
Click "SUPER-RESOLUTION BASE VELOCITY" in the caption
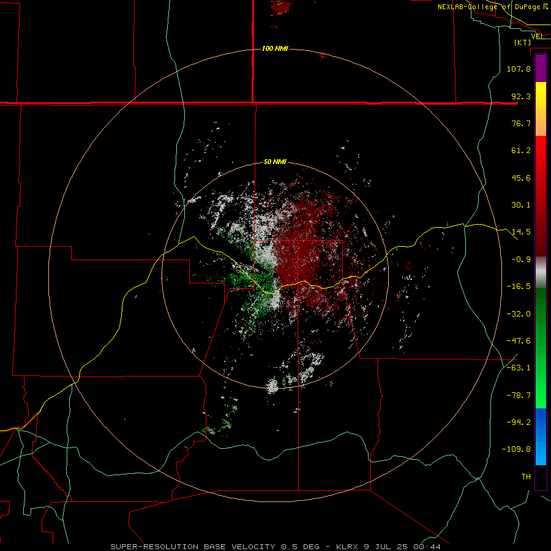tap(193, 547)
